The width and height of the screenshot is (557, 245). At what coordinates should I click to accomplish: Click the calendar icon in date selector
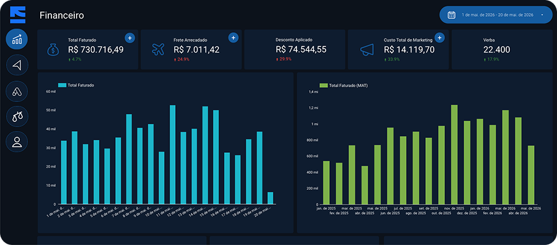(452, 15)
